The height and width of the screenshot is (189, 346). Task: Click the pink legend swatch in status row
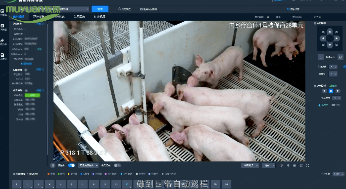pyautogui.click(x=106, y=174)
